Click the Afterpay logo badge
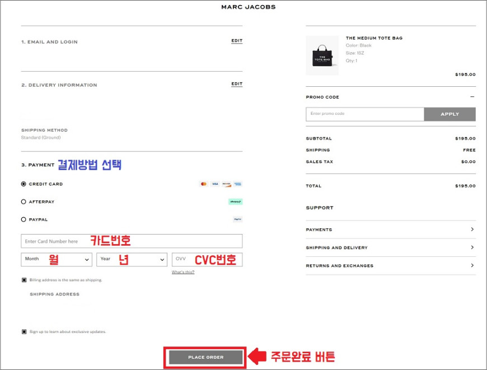The image size is (487, 370). (236, 202)
